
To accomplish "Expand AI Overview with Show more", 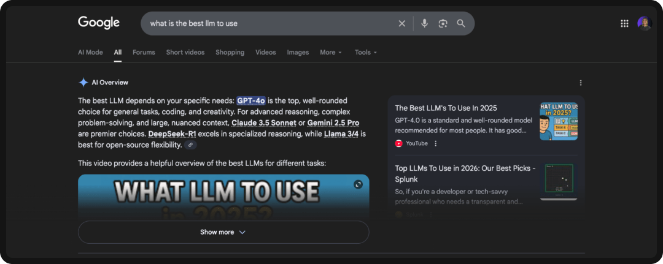I will pyautogui.click(x=223, y=232).
